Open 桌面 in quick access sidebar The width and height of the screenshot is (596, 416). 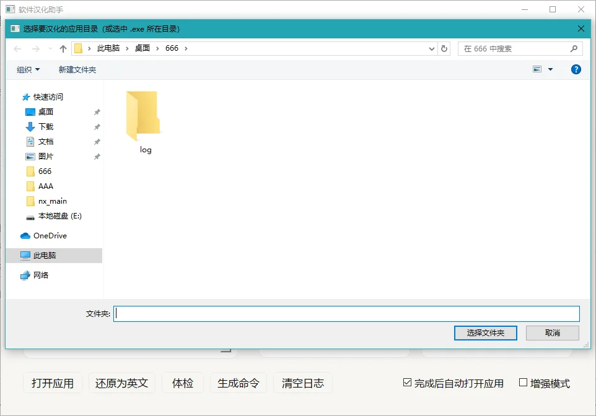[46, 111]
